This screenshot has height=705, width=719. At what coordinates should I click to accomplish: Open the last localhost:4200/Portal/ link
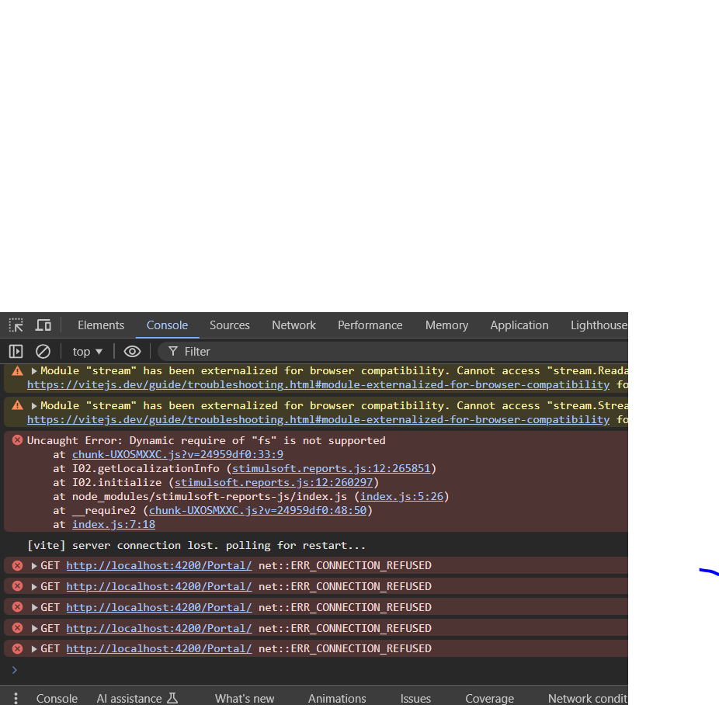pos(159,648)
